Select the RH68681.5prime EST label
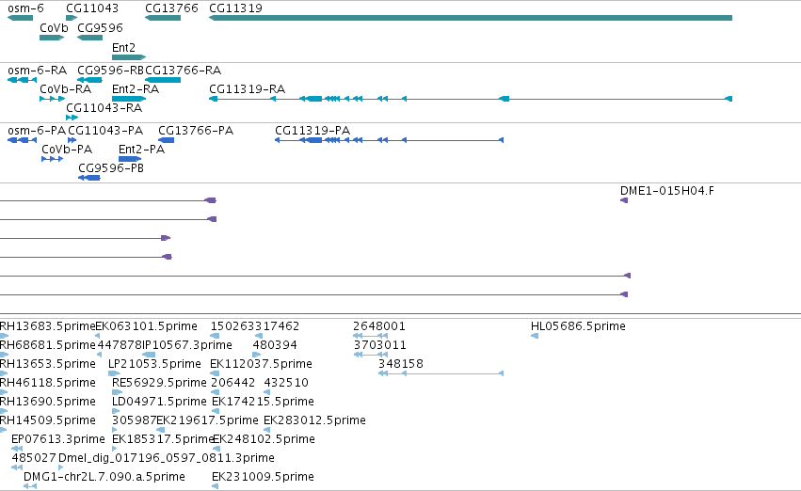 click(48, 345)
